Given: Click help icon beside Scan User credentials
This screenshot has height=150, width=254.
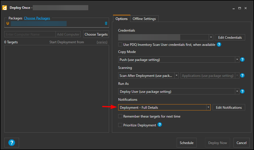Looking at the screenshot, I should point(219,44).
